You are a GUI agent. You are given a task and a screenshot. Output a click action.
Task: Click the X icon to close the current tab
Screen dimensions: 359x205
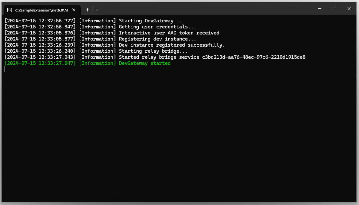coord(74,10)
